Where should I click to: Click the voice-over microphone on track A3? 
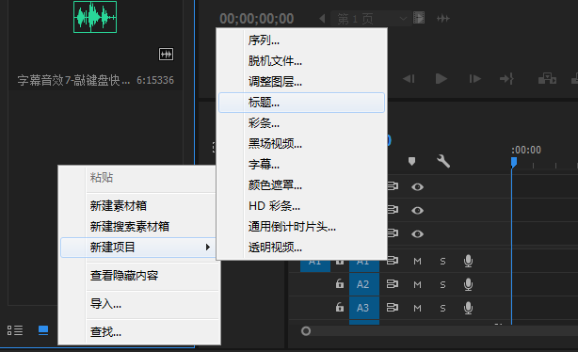468,308
